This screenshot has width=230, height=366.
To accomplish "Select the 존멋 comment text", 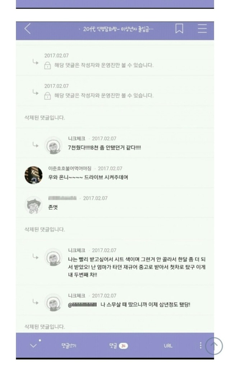I will (x=53, y=207).
